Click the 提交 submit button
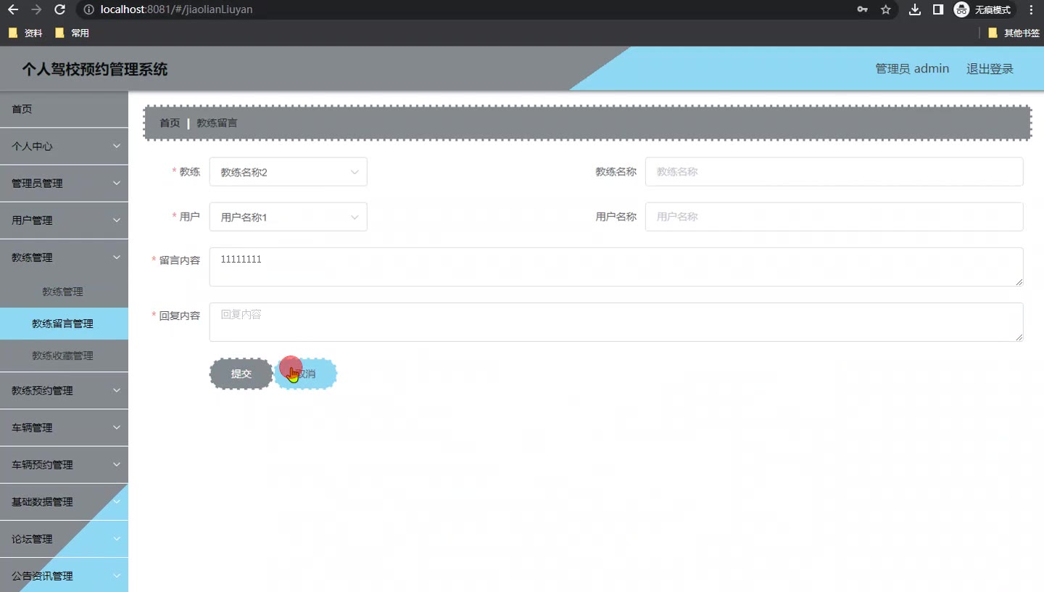This screenshot has width=1044, height=592. coord(241,374)
